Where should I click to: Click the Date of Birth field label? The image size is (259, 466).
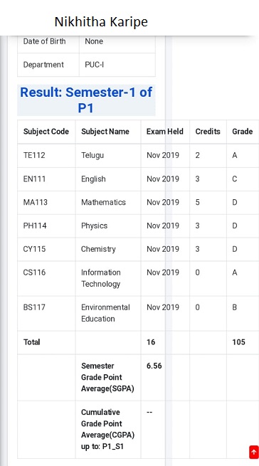45,41
